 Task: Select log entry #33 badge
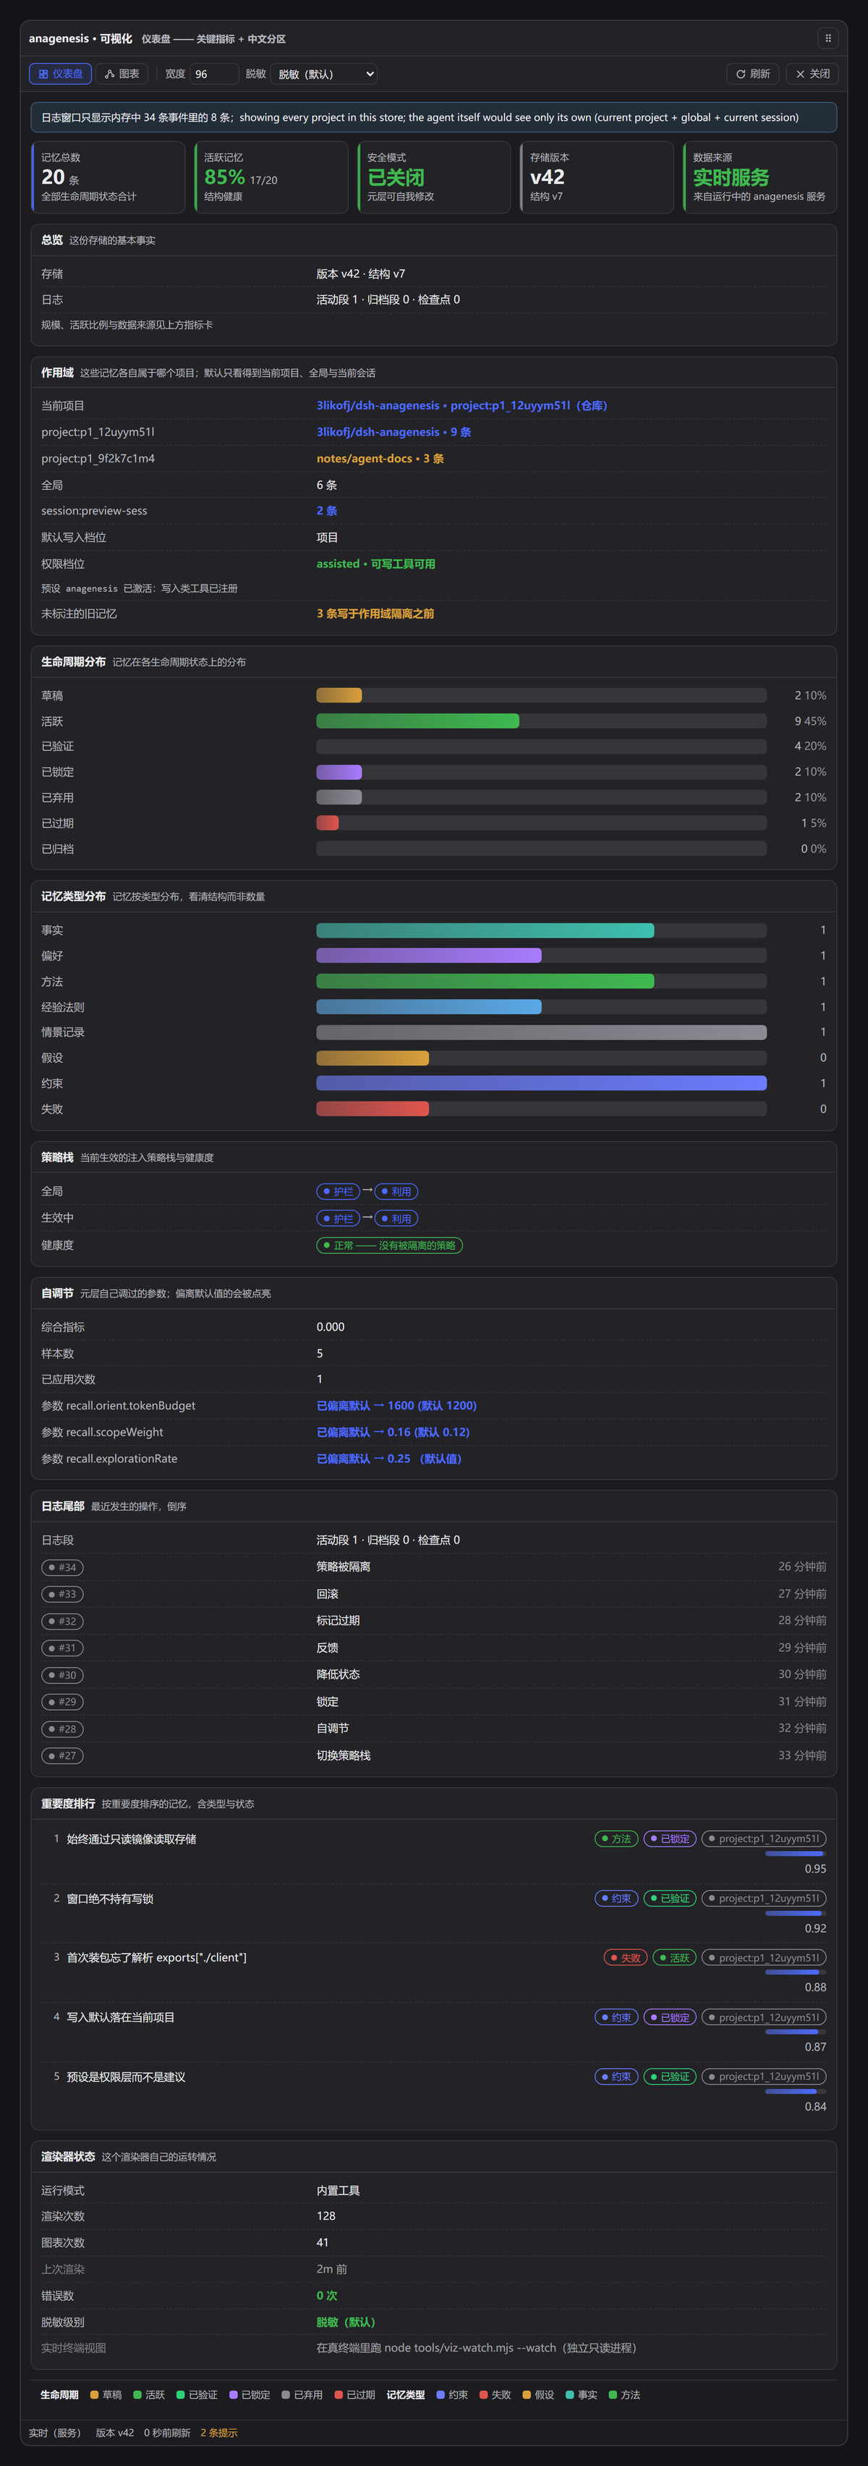[62, 1594]
